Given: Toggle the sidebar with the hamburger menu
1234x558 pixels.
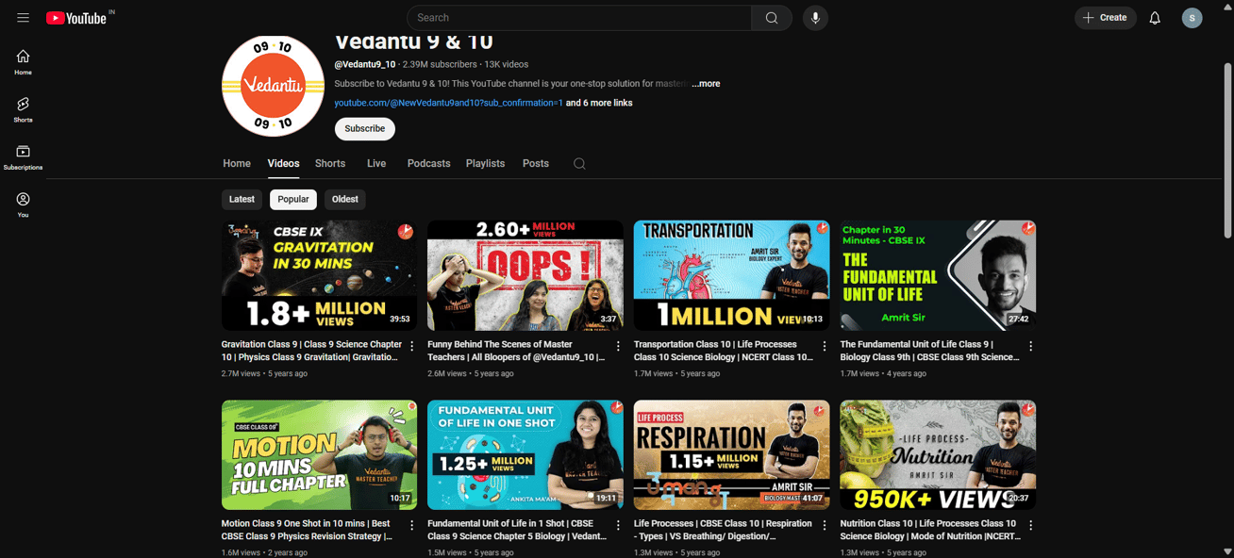Looking at the screenshot, I should point(24,17).
